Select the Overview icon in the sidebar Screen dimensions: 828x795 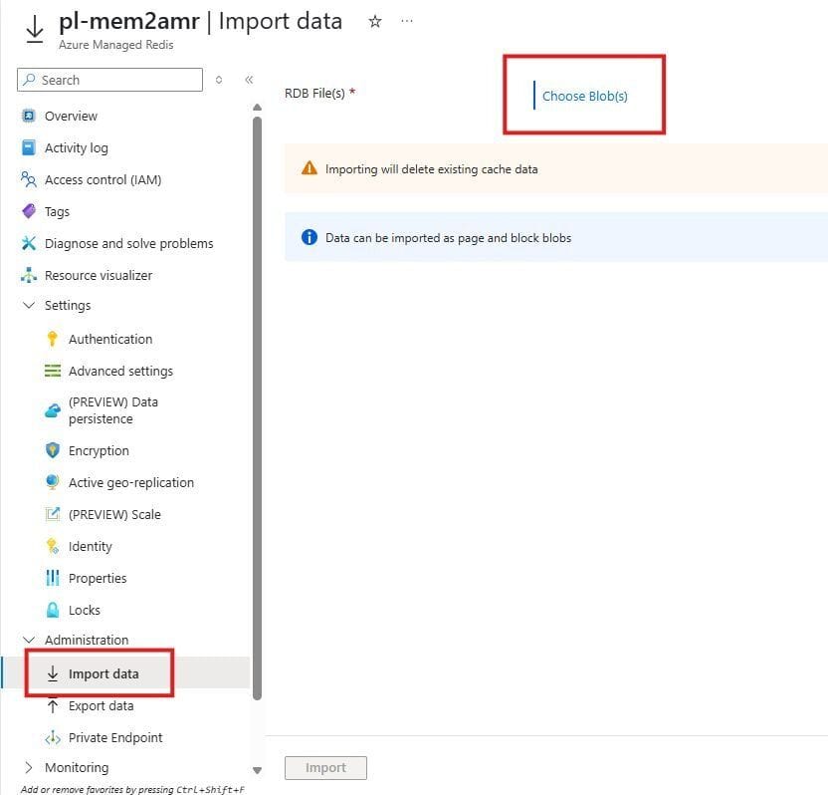(x=30, y=116)
